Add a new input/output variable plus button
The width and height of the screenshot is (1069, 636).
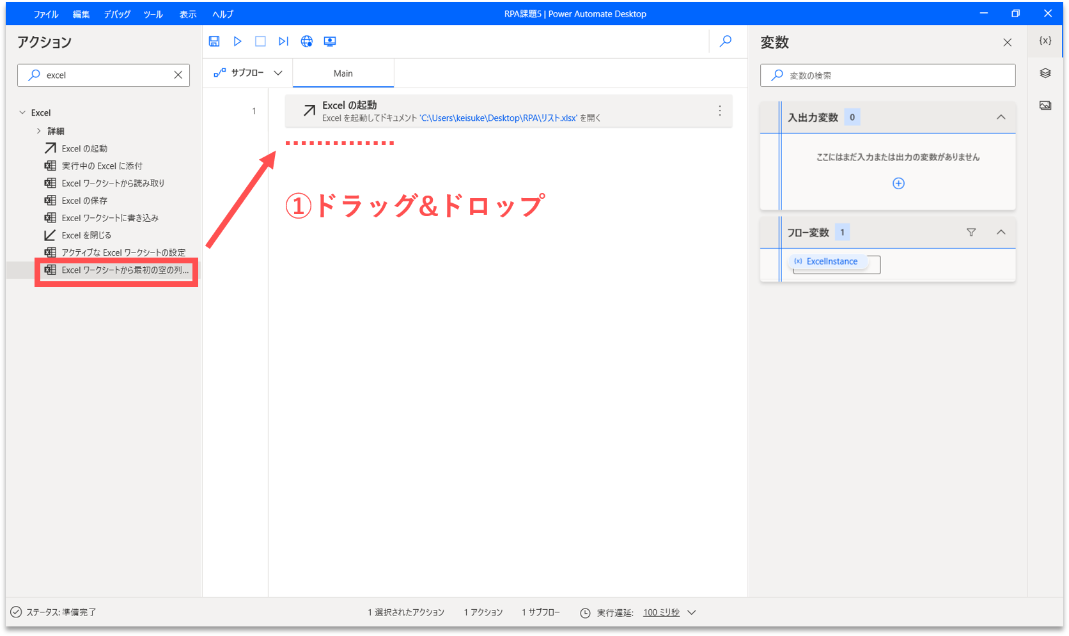898,183
